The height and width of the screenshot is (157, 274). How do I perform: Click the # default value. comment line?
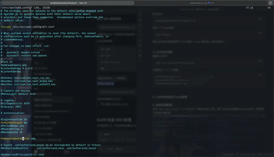[x=12, y=20]
